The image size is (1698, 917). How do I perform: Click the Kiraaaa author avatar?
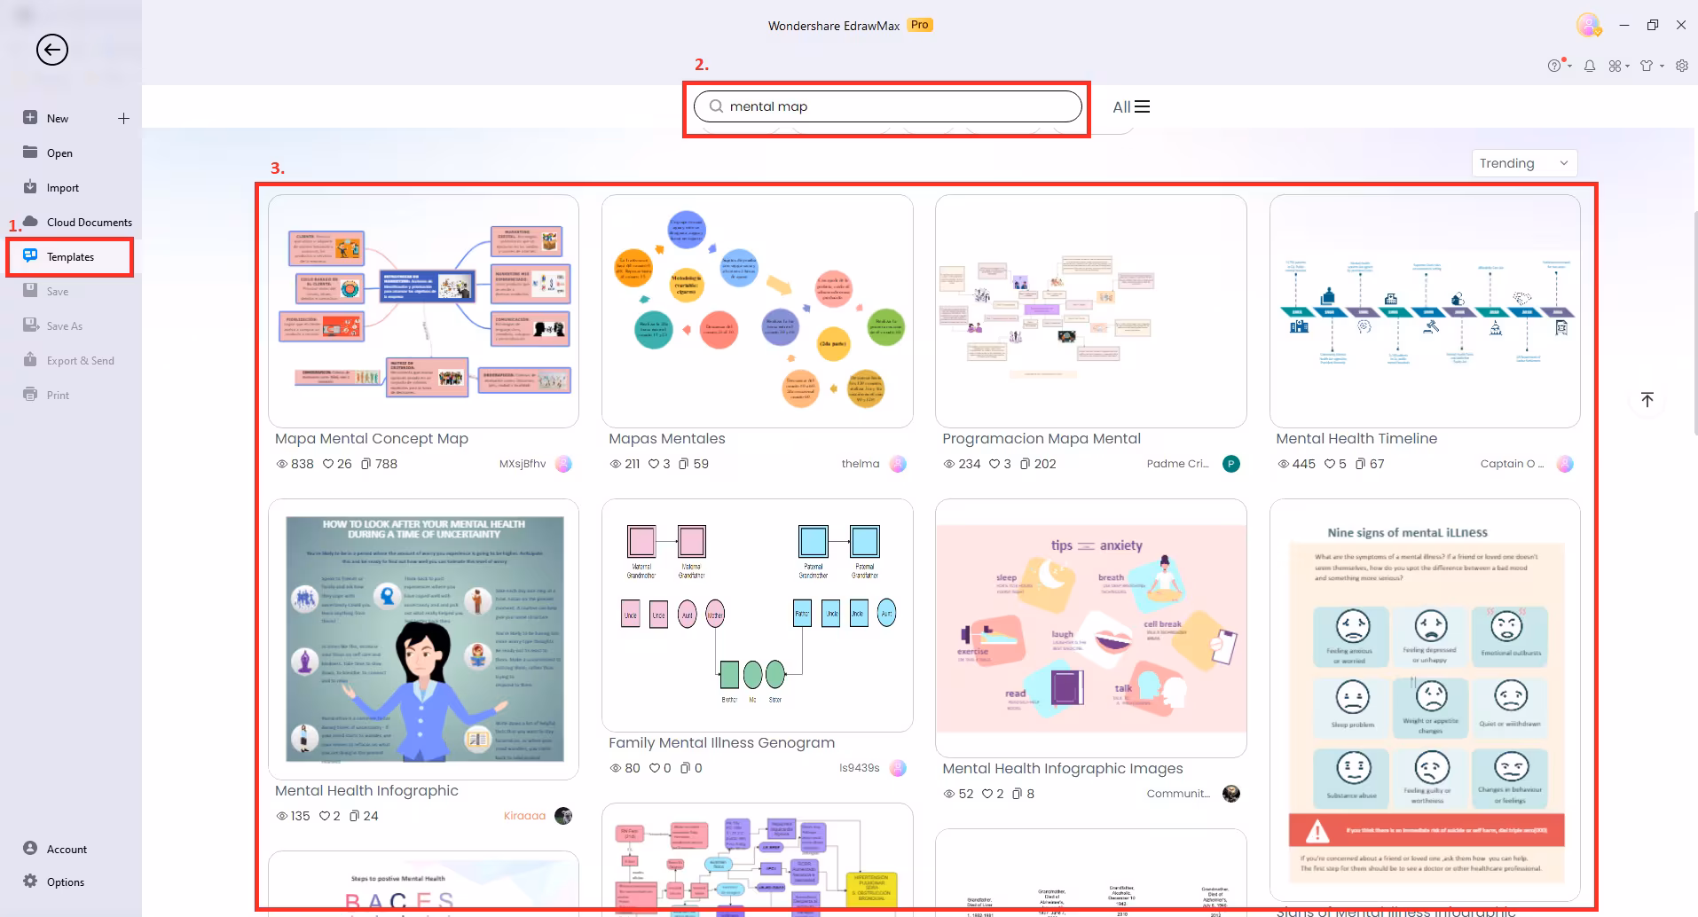click(563, 816)
